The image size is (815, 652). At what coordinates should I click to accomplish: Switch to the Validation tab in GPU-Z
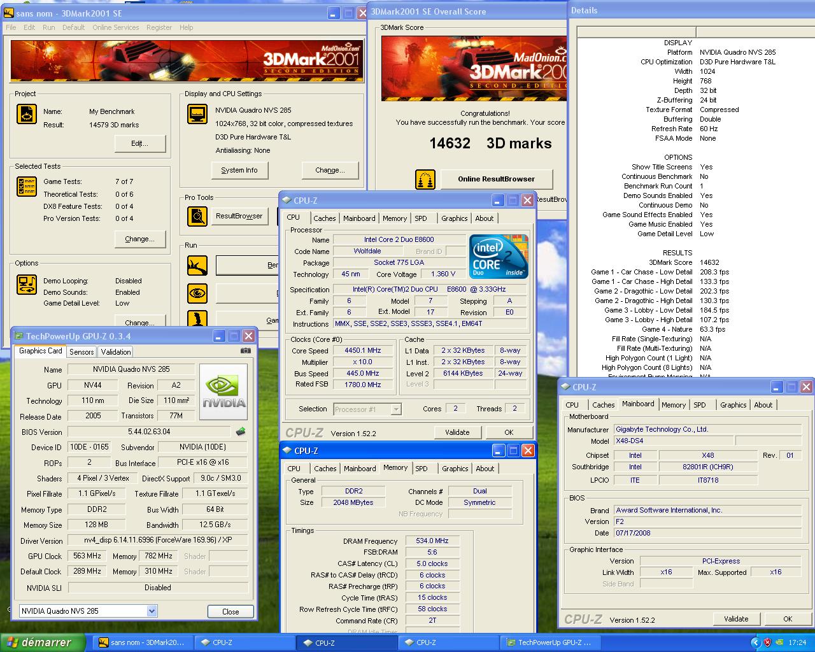116,351
